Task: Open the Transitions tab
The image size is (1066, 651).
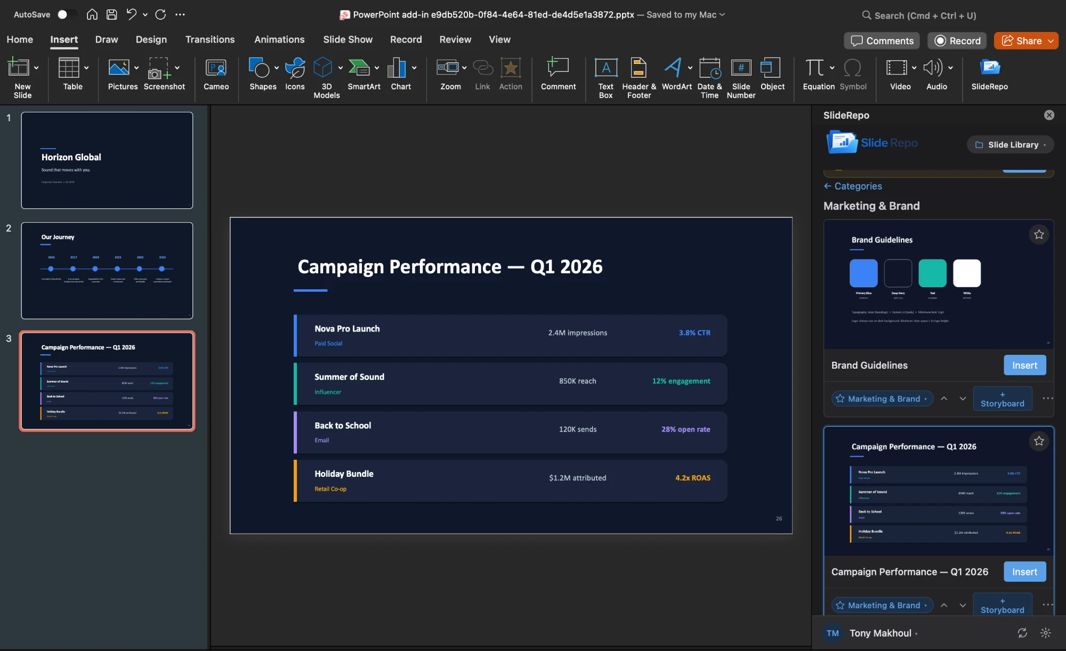Action: click(210, 39)
